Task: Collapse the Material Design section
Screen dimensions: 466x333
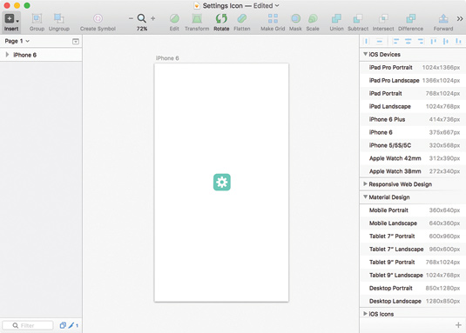Action: pyautogui.click(x=365, y=197)
